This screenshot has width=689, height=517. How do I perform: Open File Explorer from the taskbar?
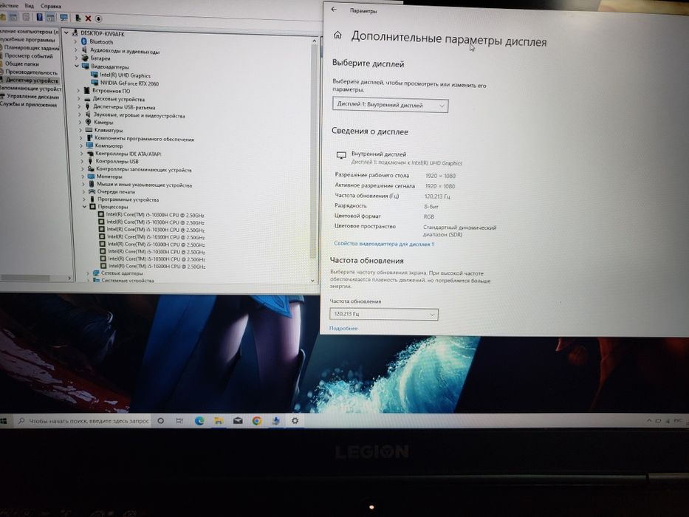coord(219,421)
